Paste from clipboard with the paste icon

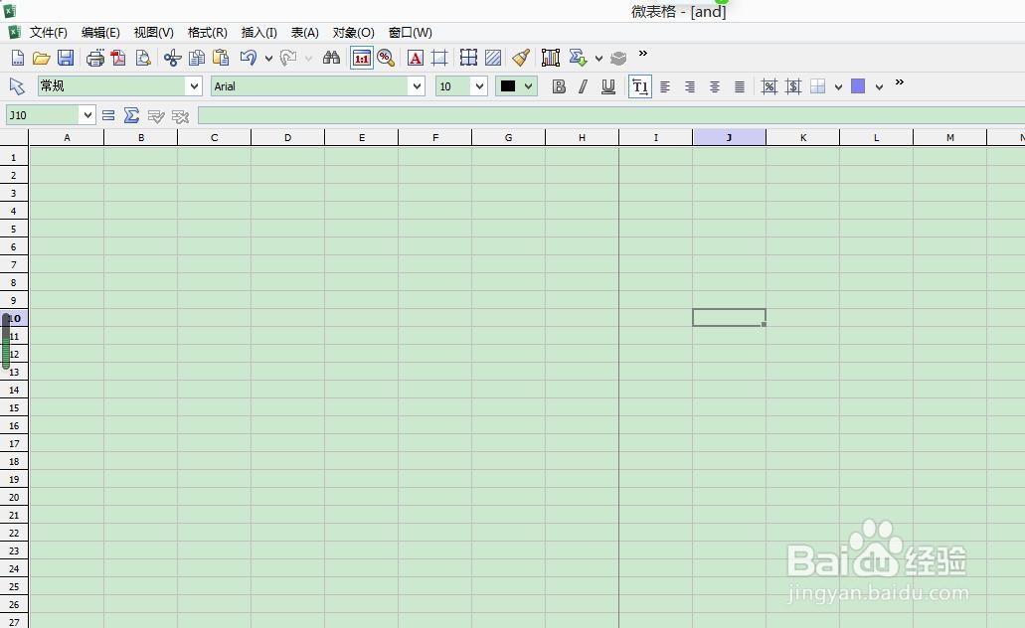coord(221,59)
